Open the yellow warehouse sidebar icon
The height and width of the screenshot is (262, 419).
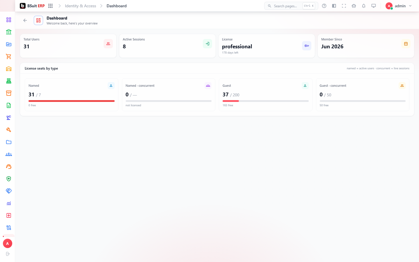pyautogui.click(x=9, y=69)
